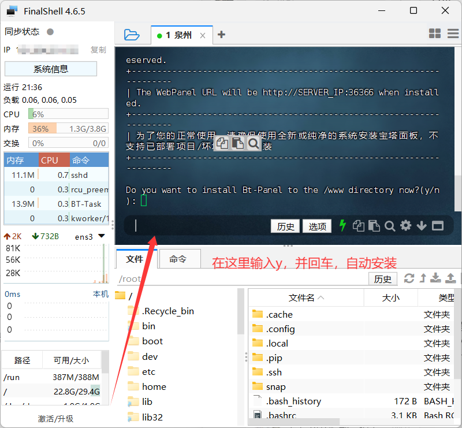Sort processes by the CPU column header
Viewport: 462px width, 428px height.
point(50,160)
